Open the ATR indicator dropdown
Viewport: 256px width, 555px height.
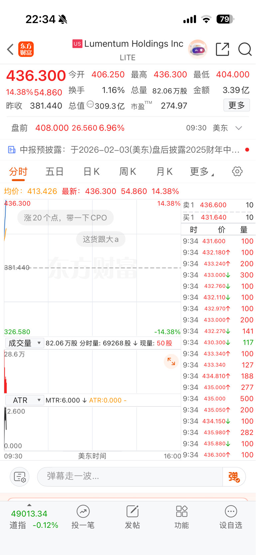pos(24,400)
